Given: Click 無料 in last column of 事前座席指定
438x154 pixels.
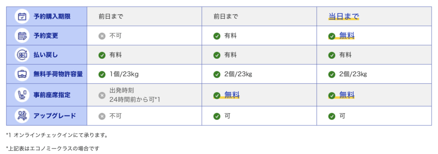Looking at the screenshot, I should (x=347, y=95).
